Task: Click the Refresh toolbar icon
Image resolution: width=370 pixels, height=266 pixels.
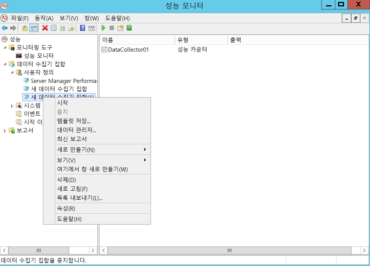Action: [x=62, y=28]
